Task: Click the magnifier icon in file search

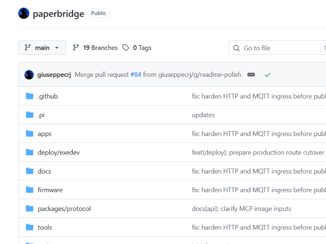Action: [236, 48]
